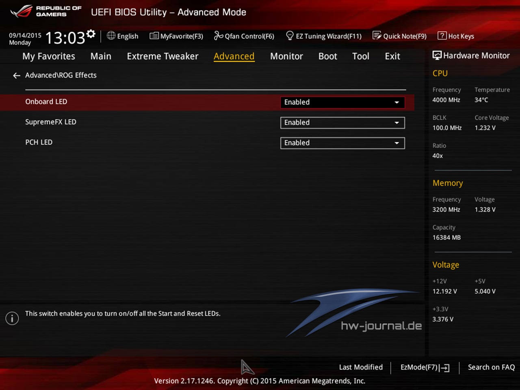Click the +12V 12.192 V reading
The image size is (520, 390).
click(444, 291)
